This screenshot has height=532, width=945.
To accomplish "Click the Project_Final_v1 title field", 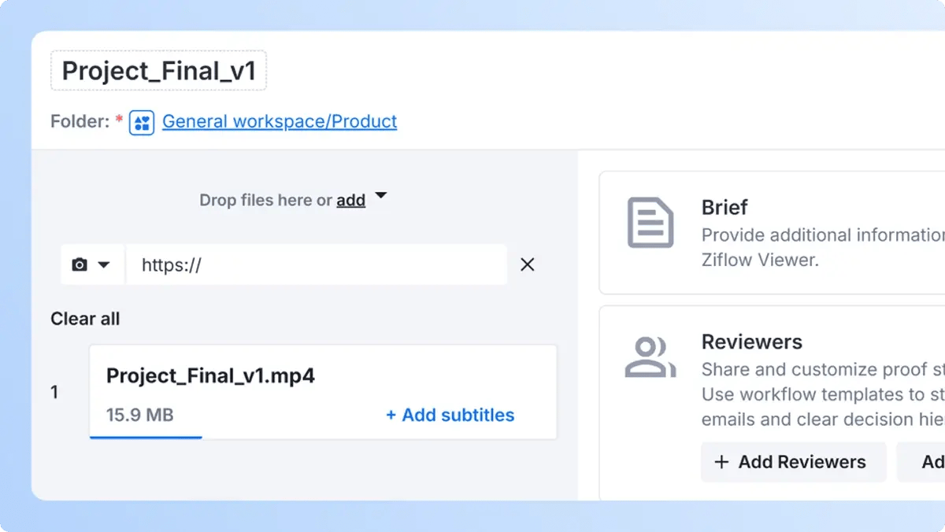I will pyautogui.click(x=158, y=70).
